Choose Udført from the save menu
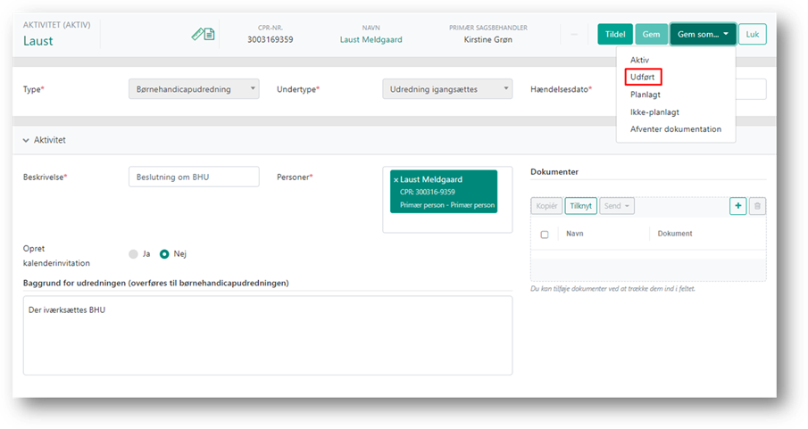The image size is (808, 429). [x=643, y=78]
